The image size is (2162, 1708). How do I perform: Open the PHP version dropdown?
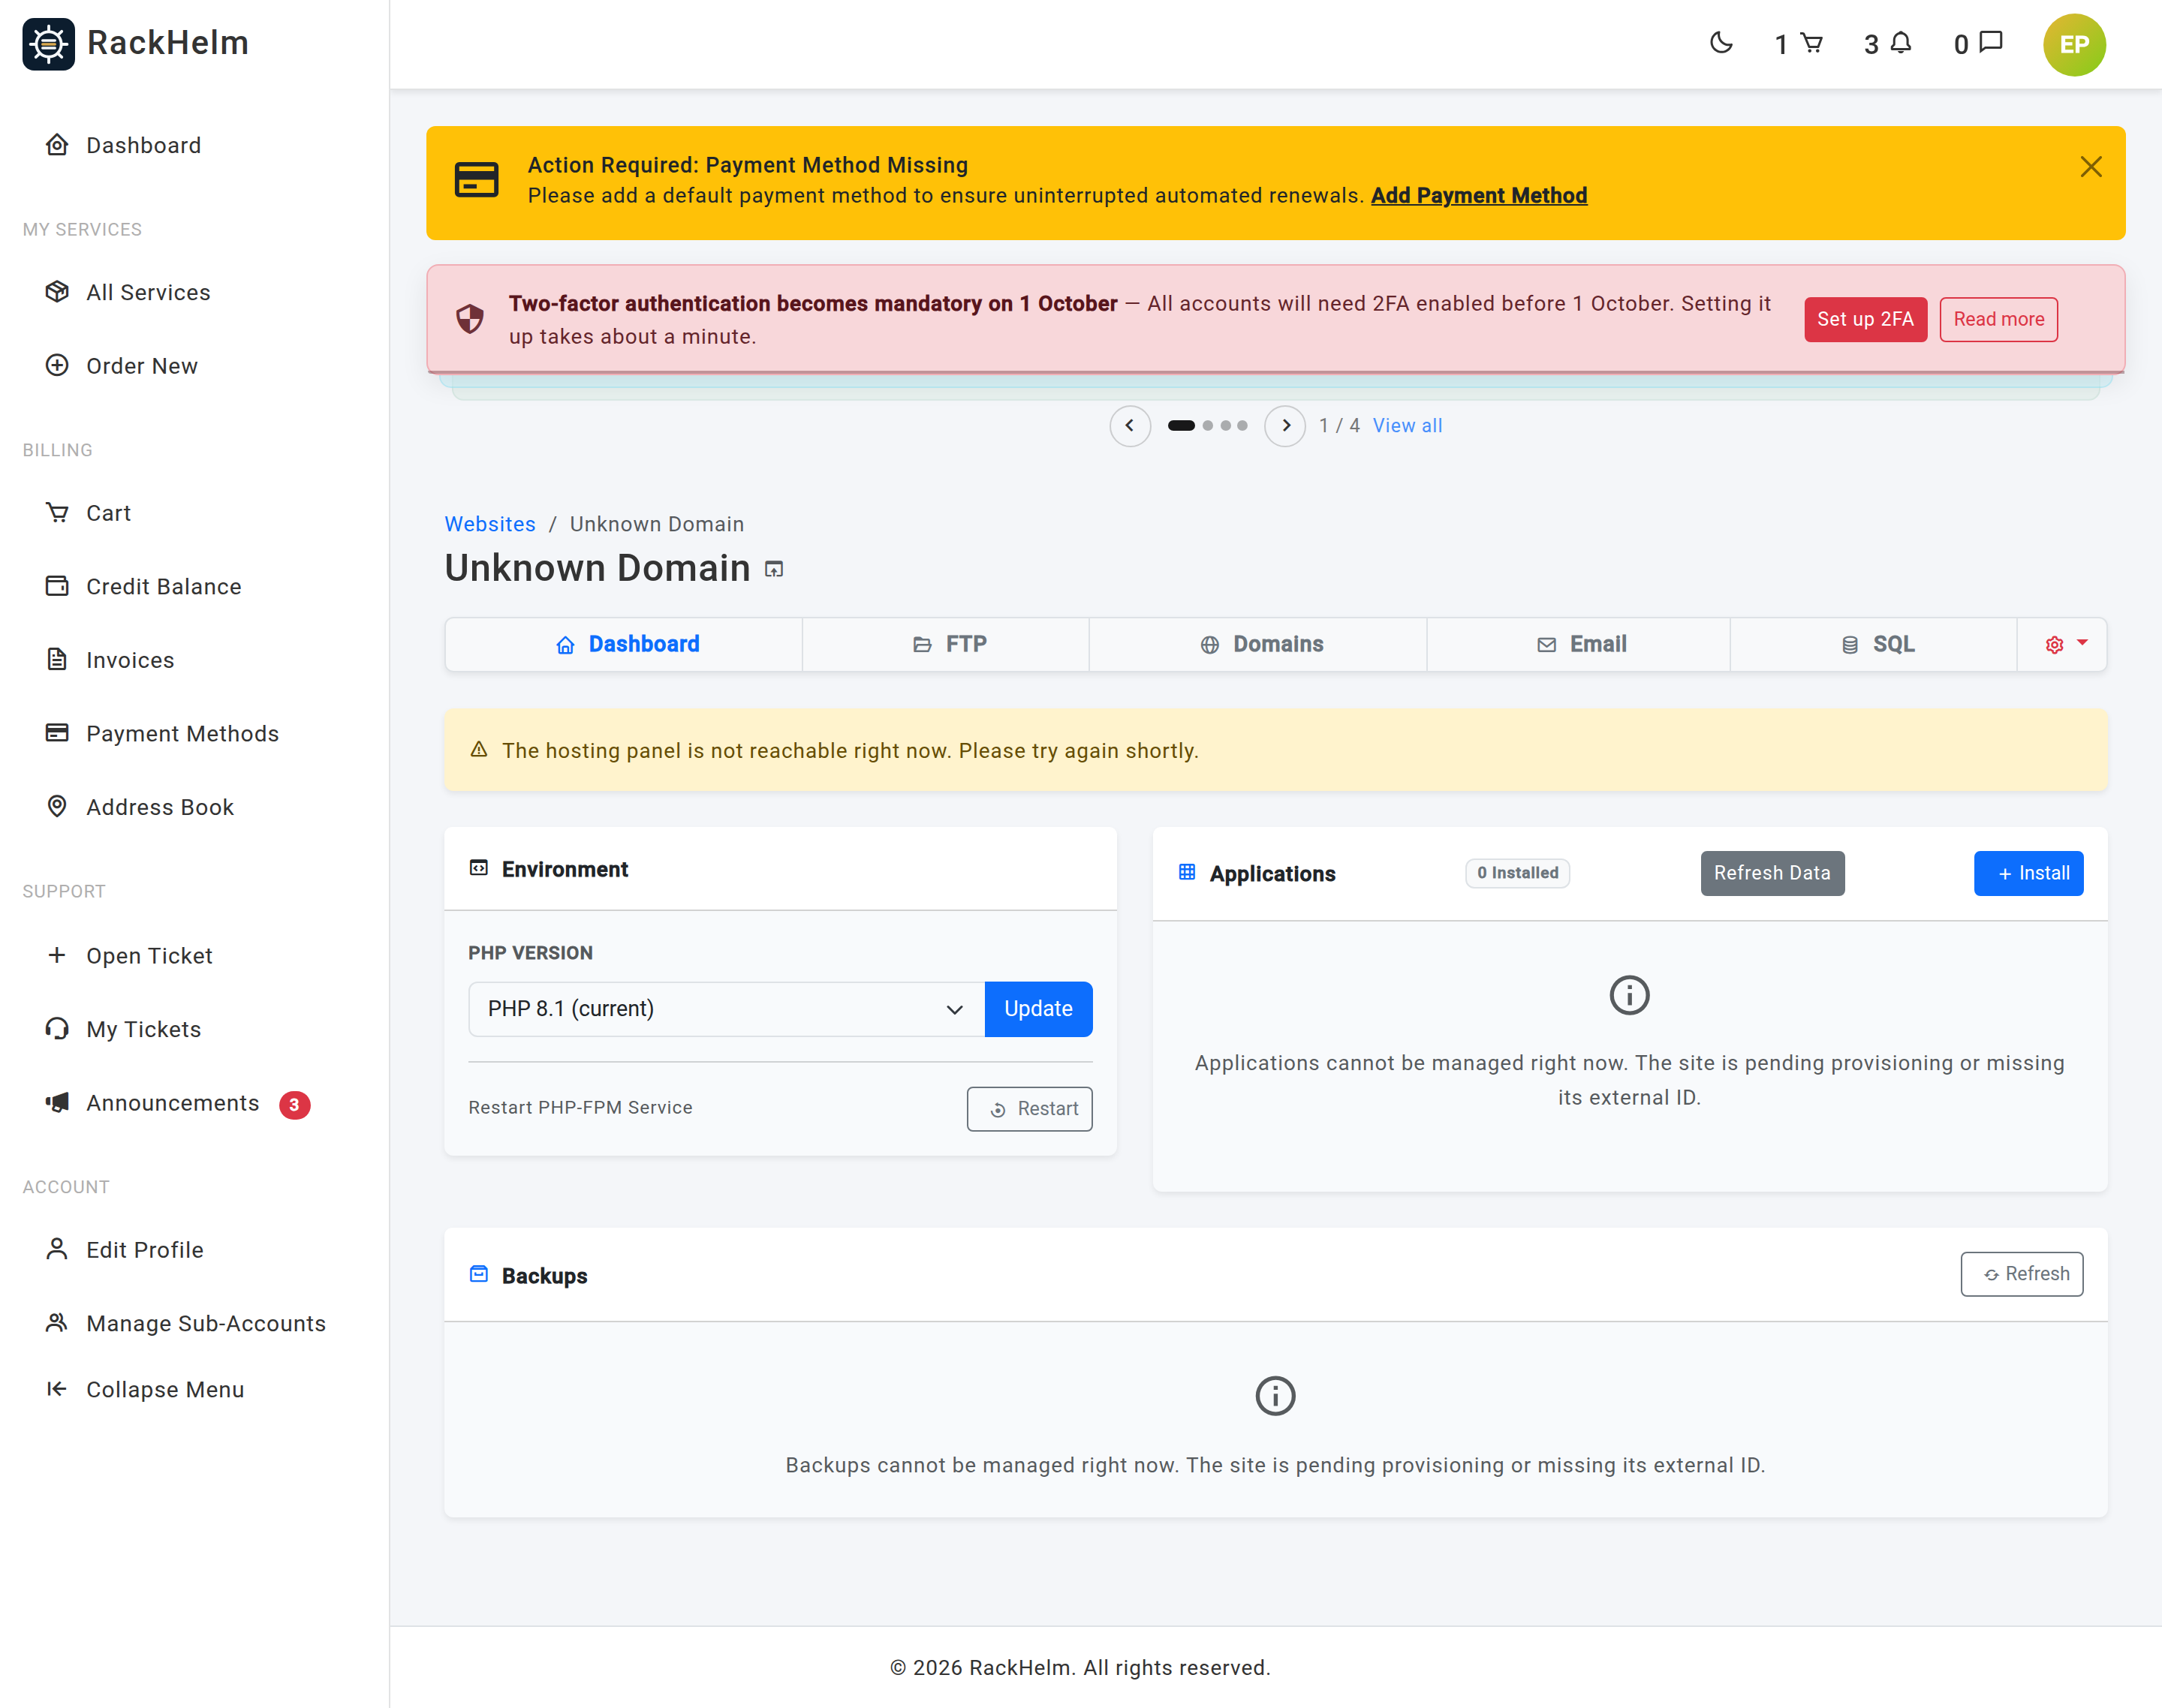click(727, 1009)
